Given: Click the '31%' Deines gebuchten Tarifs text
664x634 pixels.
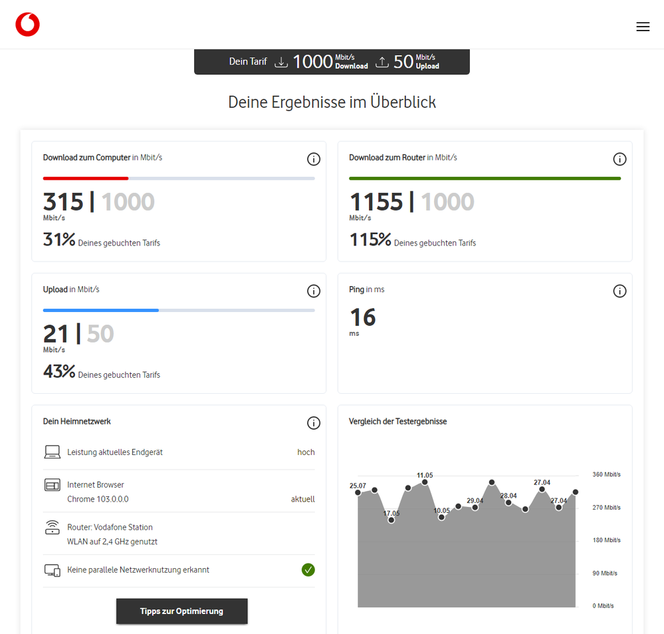Looking at the screenshot, I should coord(102,240).
